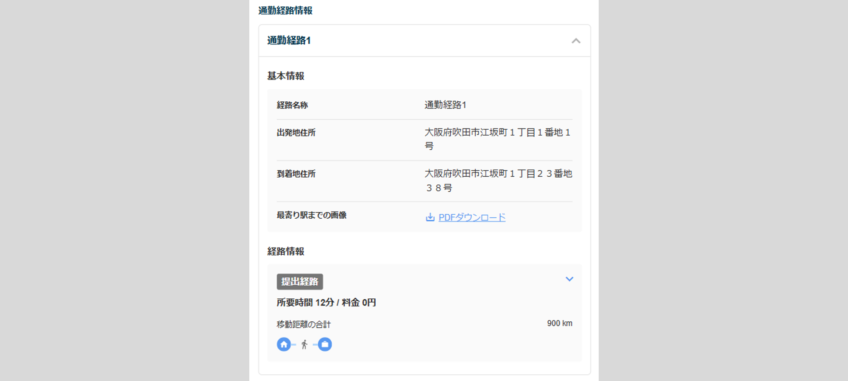Viewport: 848px width, 381px height.
Task: Collapse the 通勤経路1 section chevron
Action: pyautogui.click(x=576, y=41)
